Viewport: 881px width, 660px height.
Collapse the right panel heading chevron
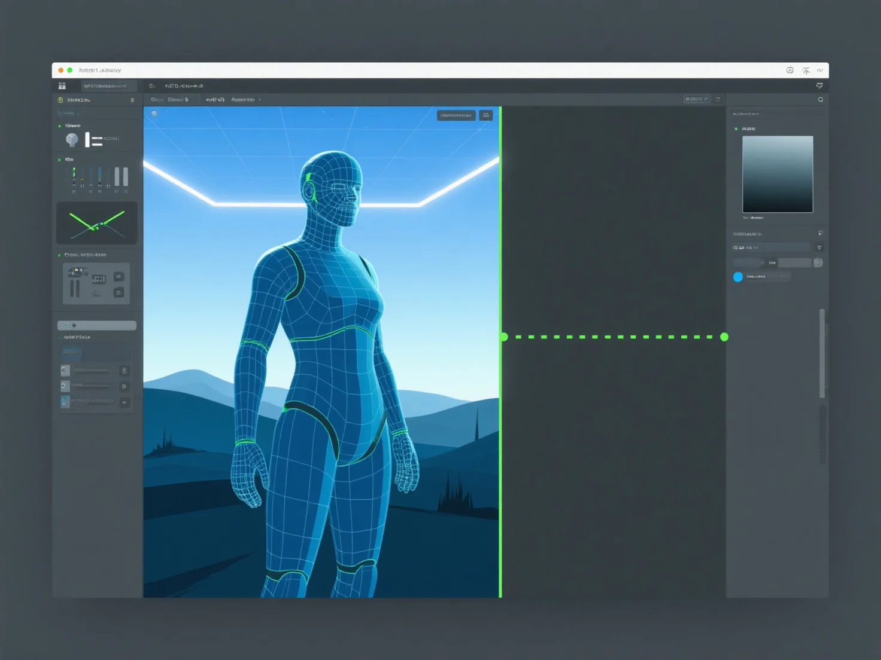point(761,112)
